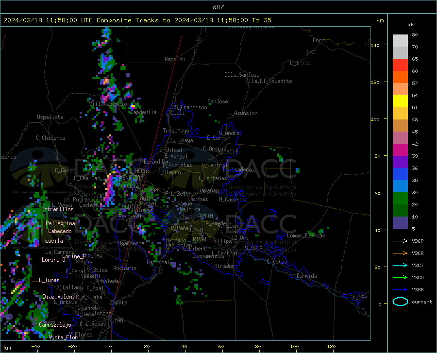Click the Clla.SanJose map label

tap(242, 75)
